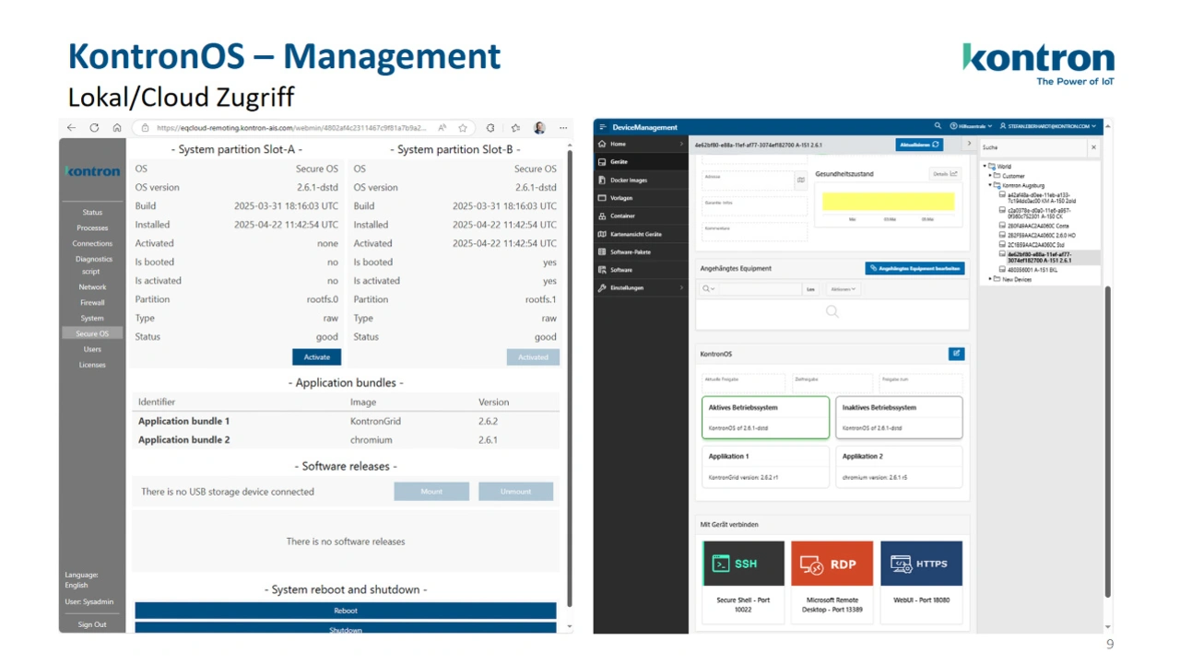The image size is (1180, 664).
Task: Expand the New Devices tree folder
Action: pos(990,279)
